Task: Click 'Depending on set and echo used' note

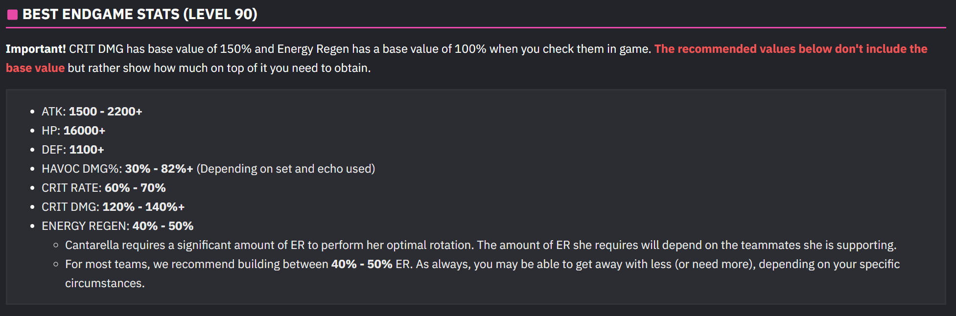Action: [286, 169]
